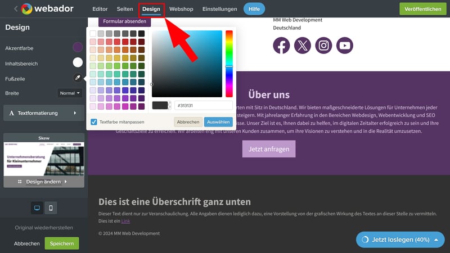Click the X (Twitter) social icon
450x253 pixels.
tap(303, 46)
